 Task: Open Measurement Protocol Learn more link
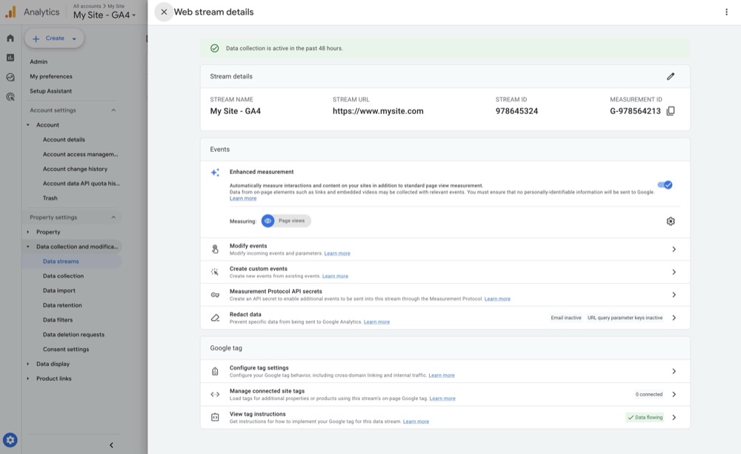pos(497,298)
